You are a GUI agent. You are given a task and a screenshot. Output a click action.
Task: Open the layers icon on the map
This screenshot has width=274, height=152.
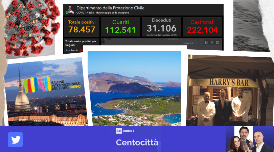coord(212,42)
